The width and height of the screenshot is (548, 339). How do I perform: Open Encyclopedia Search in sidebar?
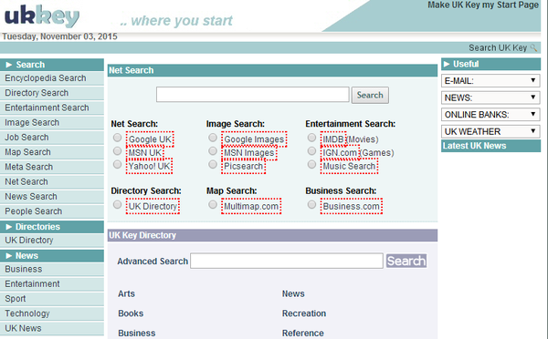click(52, 78)
